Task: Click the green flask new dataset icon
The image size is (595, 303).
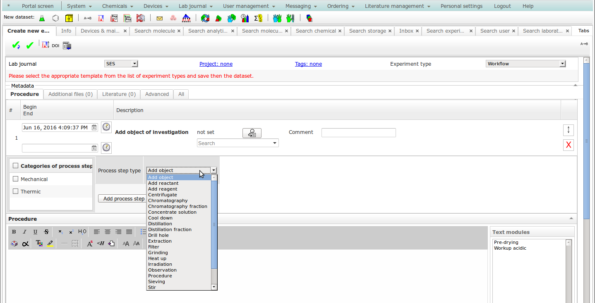Action: [42, 18]
